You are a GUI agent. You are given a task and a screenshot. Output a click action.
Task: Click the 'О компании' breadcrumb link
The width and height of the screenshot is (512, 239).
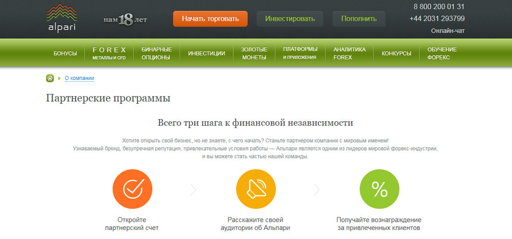coord(80,78)
